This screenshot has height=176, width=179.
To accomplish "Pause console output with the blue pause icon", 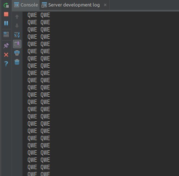I will click(6, 23).
